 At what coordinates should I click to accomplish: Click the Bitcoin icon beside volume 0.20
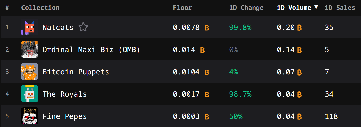pyautogui.click(x=299, y=28)
